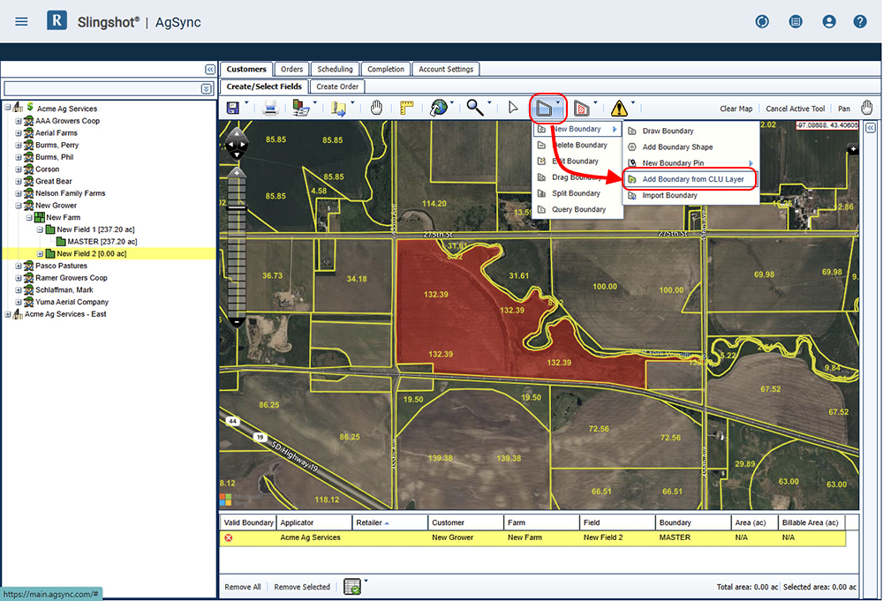Open the hamburger main menu
Image resolution: width=883 pixels, height=601 pixels.
(x=21, y=21)
